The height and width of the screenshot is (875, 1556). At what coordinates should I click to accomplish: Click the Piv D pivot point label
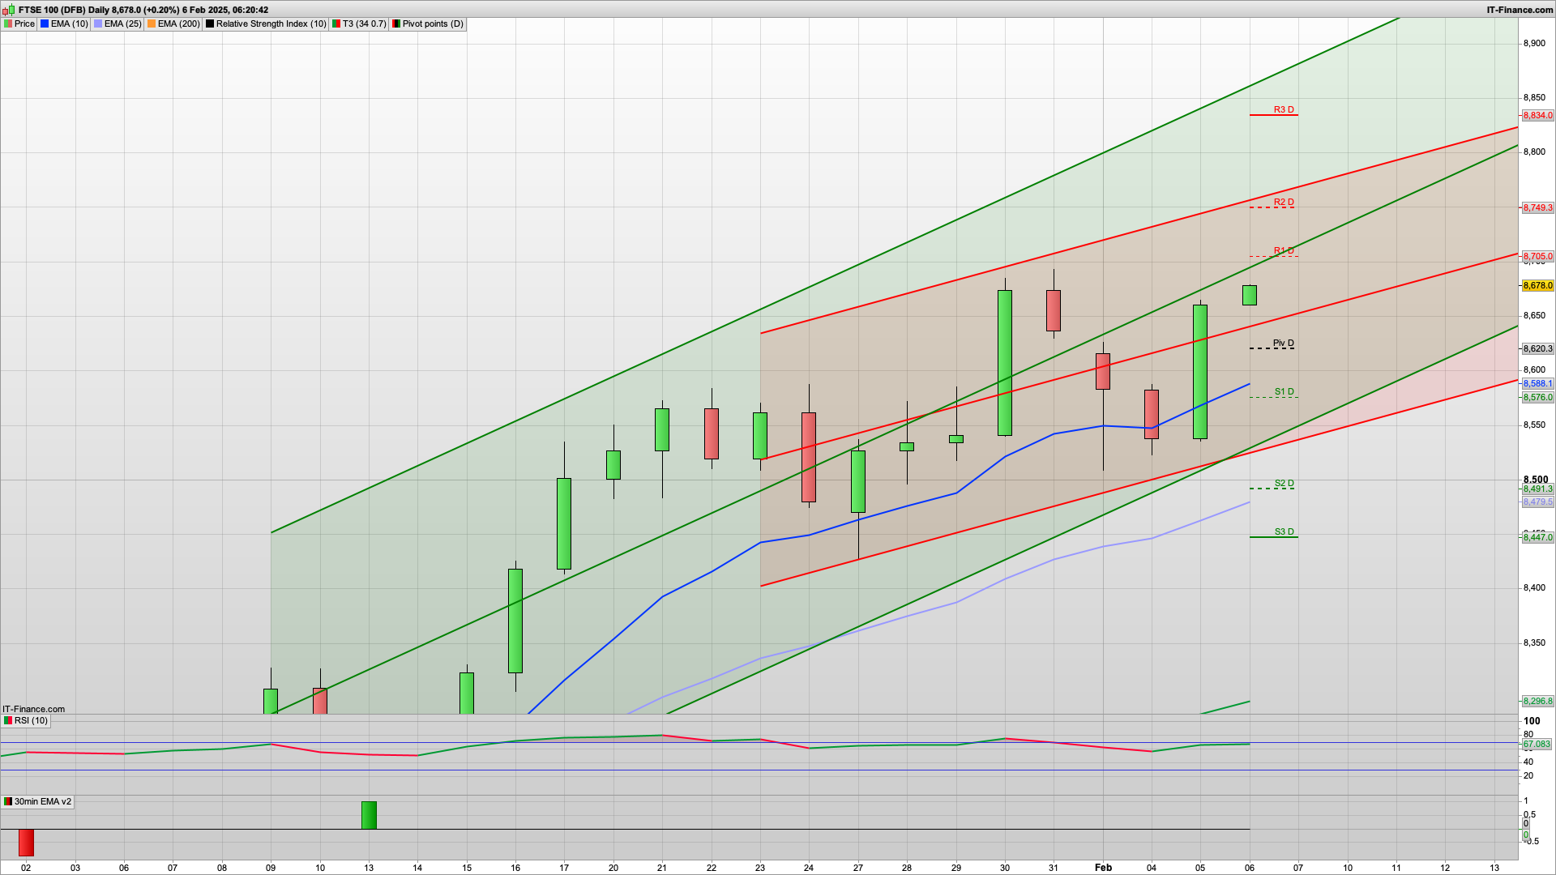[1283, 343]
